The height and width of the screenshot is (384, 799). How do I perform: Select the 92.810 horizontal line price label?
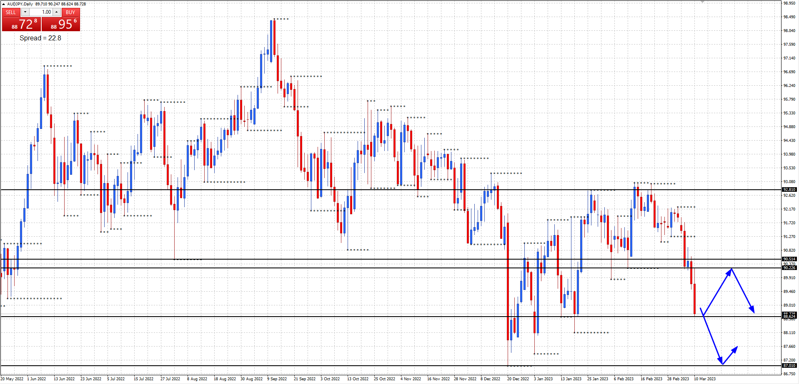(x=789, y=190)
